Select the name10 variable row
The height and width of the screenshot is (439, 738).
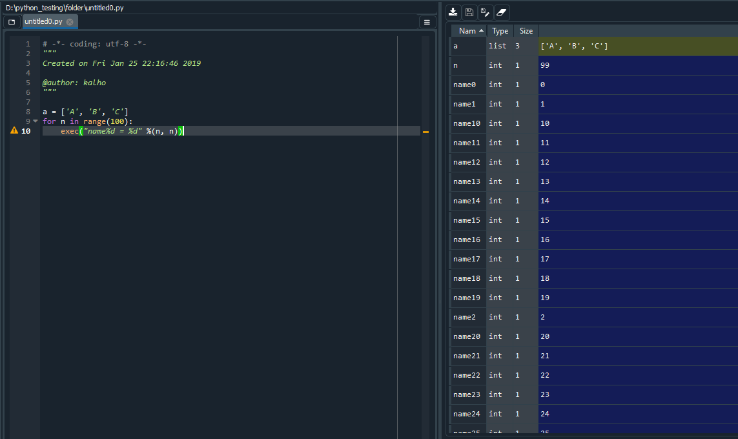coord(466,124)
